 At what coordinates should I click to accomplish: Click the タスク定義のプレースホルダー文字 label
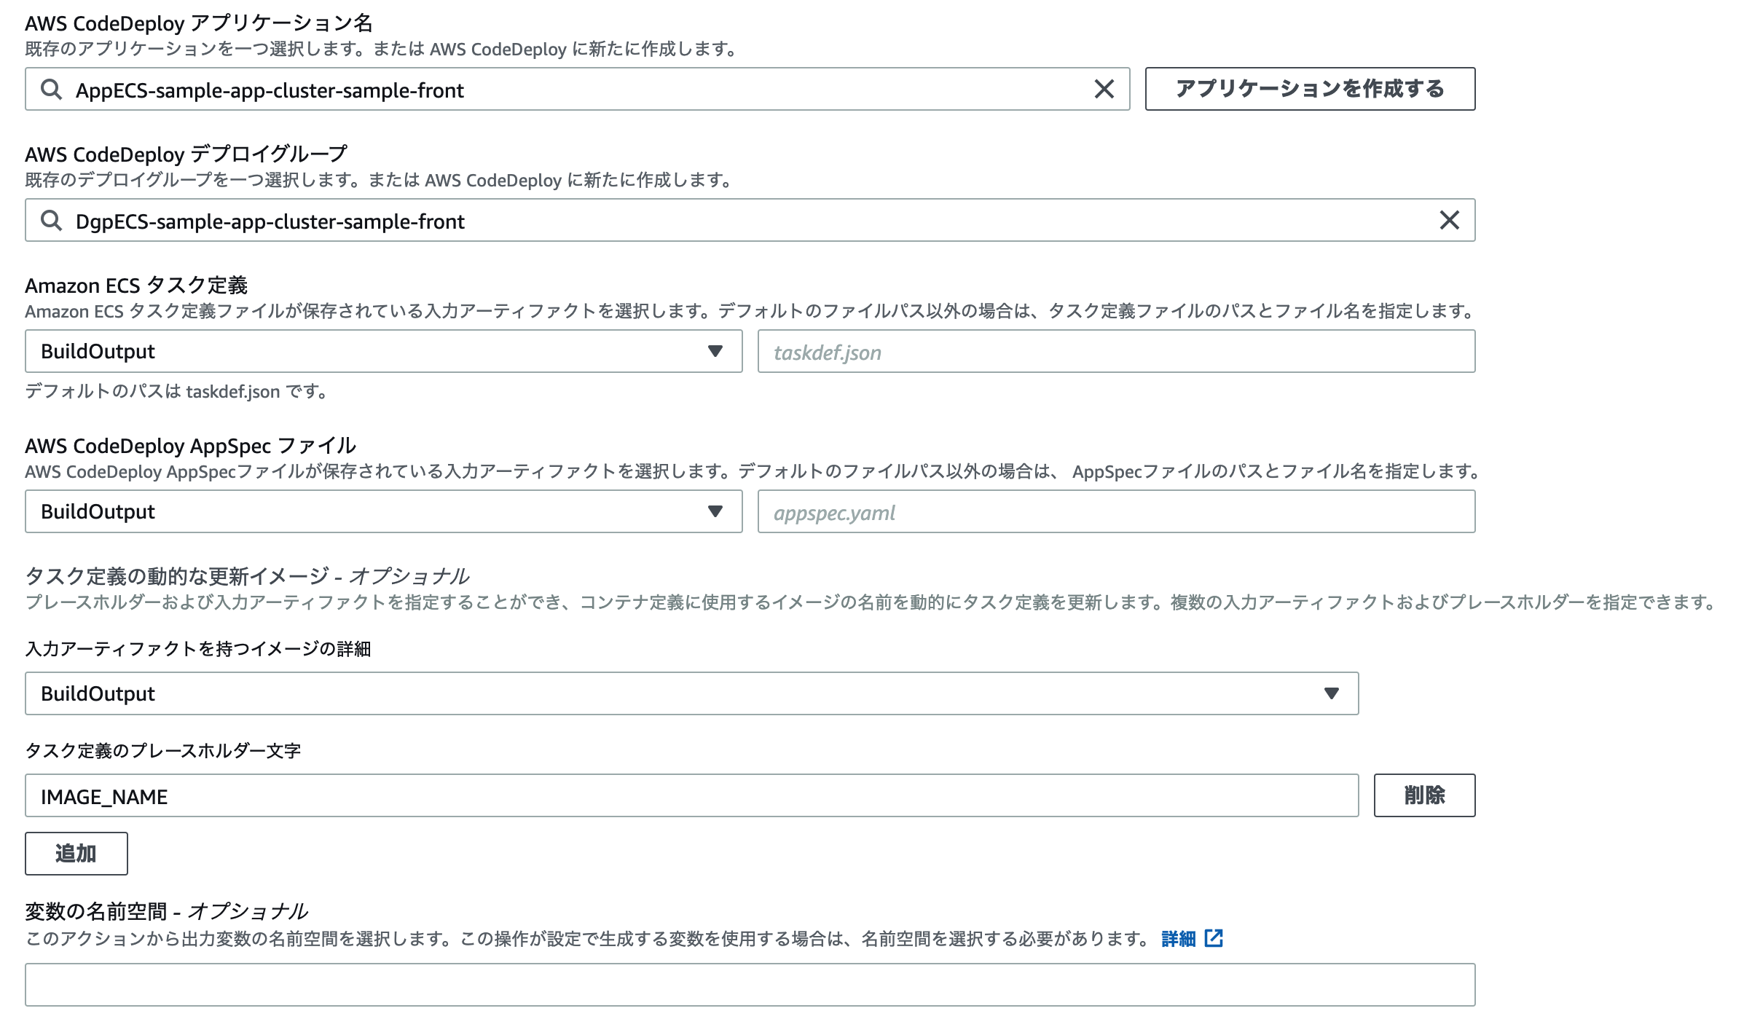[x=163, y=751]
